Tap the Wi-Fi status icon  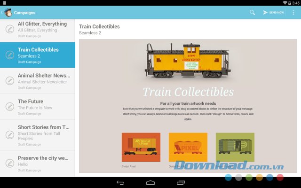pos(285,3)
